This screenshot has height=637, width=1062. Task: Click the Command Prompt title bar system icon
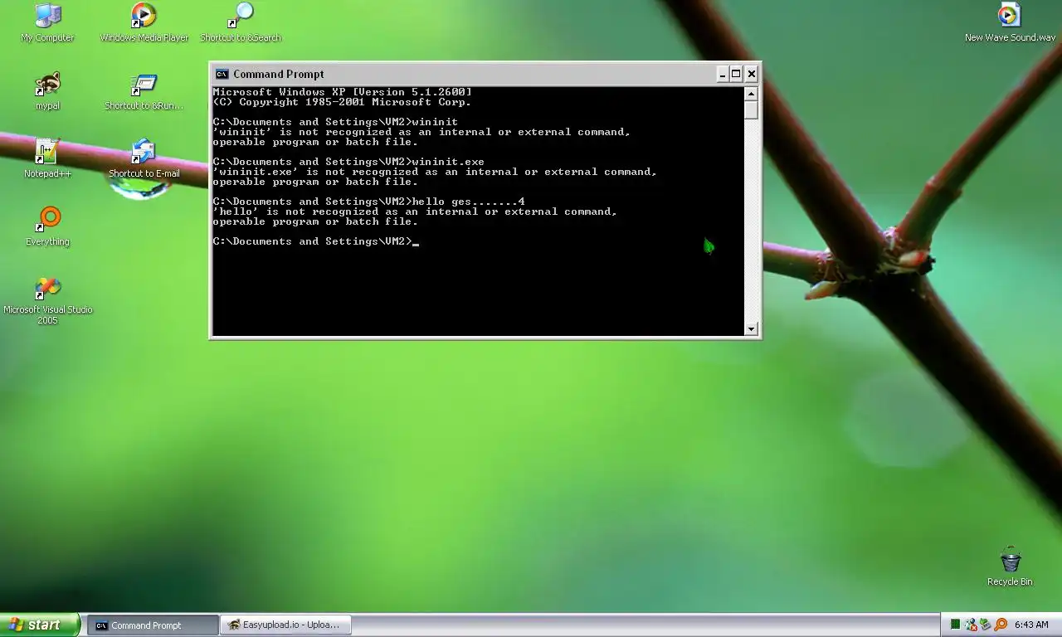[222, 74]
